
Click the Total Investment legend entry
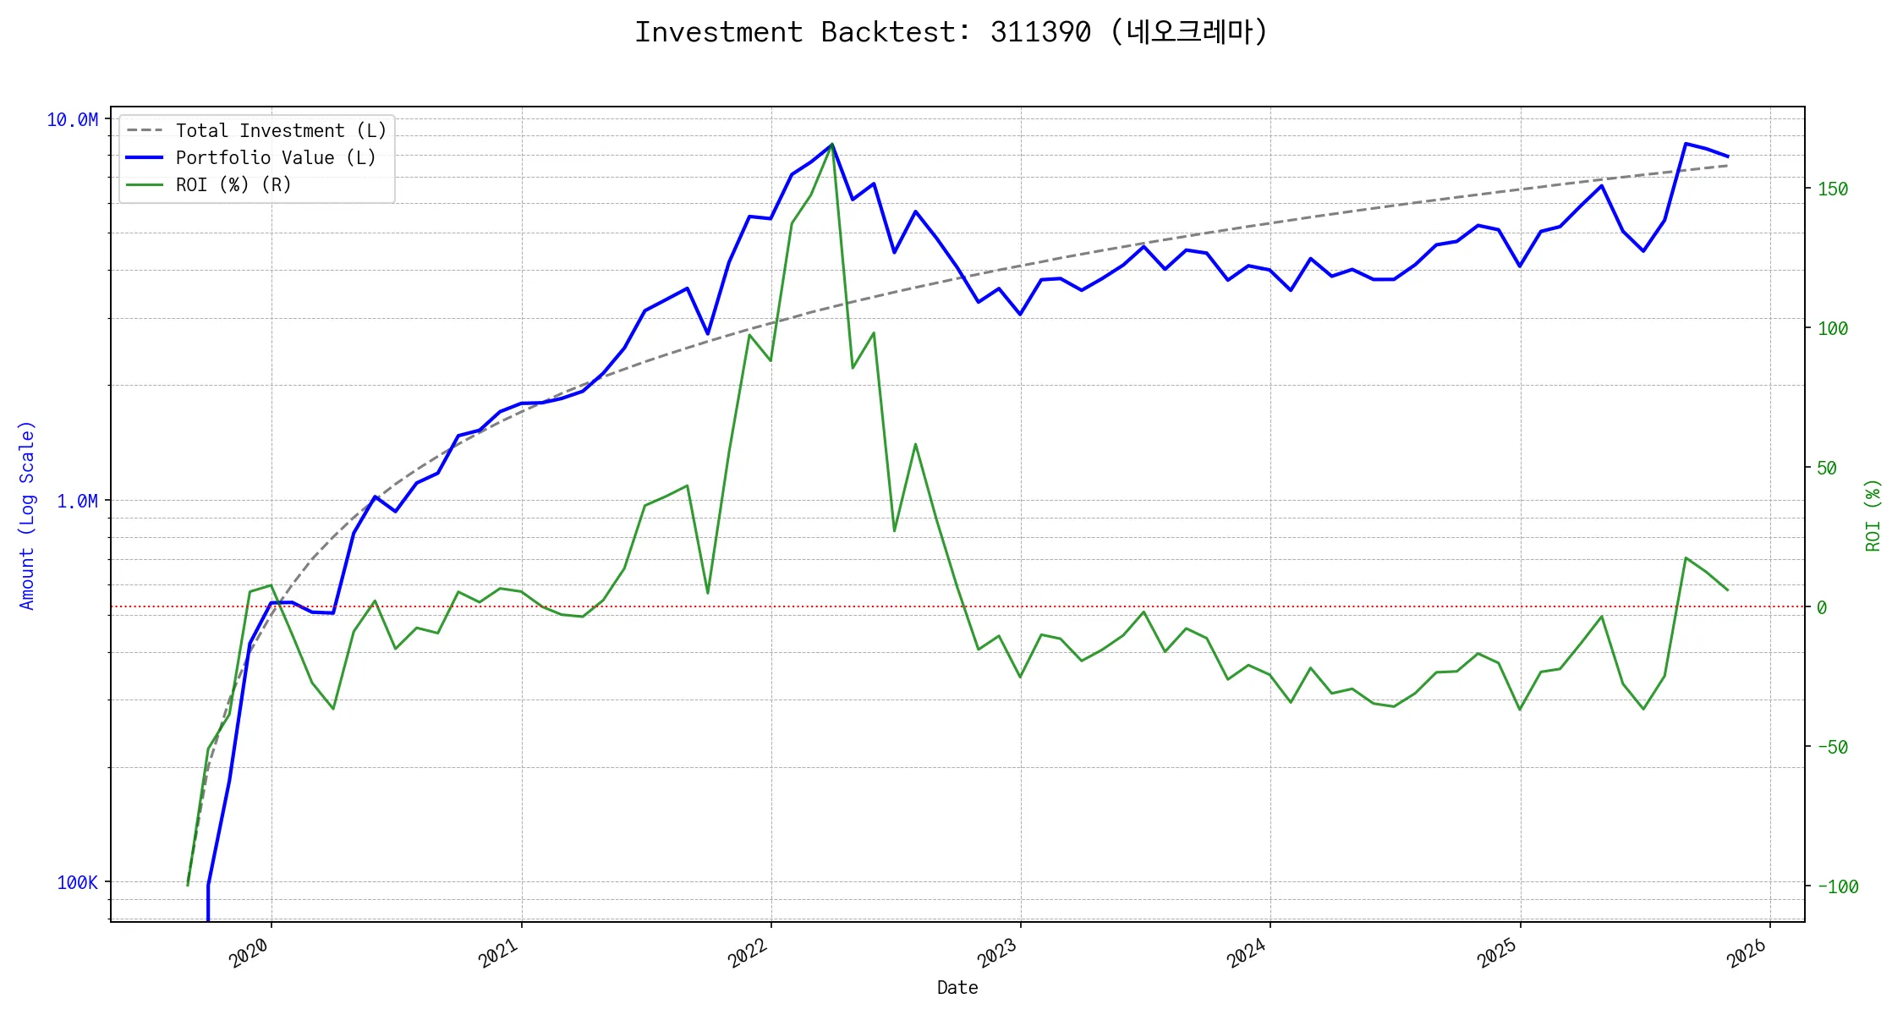pos(281,130)
